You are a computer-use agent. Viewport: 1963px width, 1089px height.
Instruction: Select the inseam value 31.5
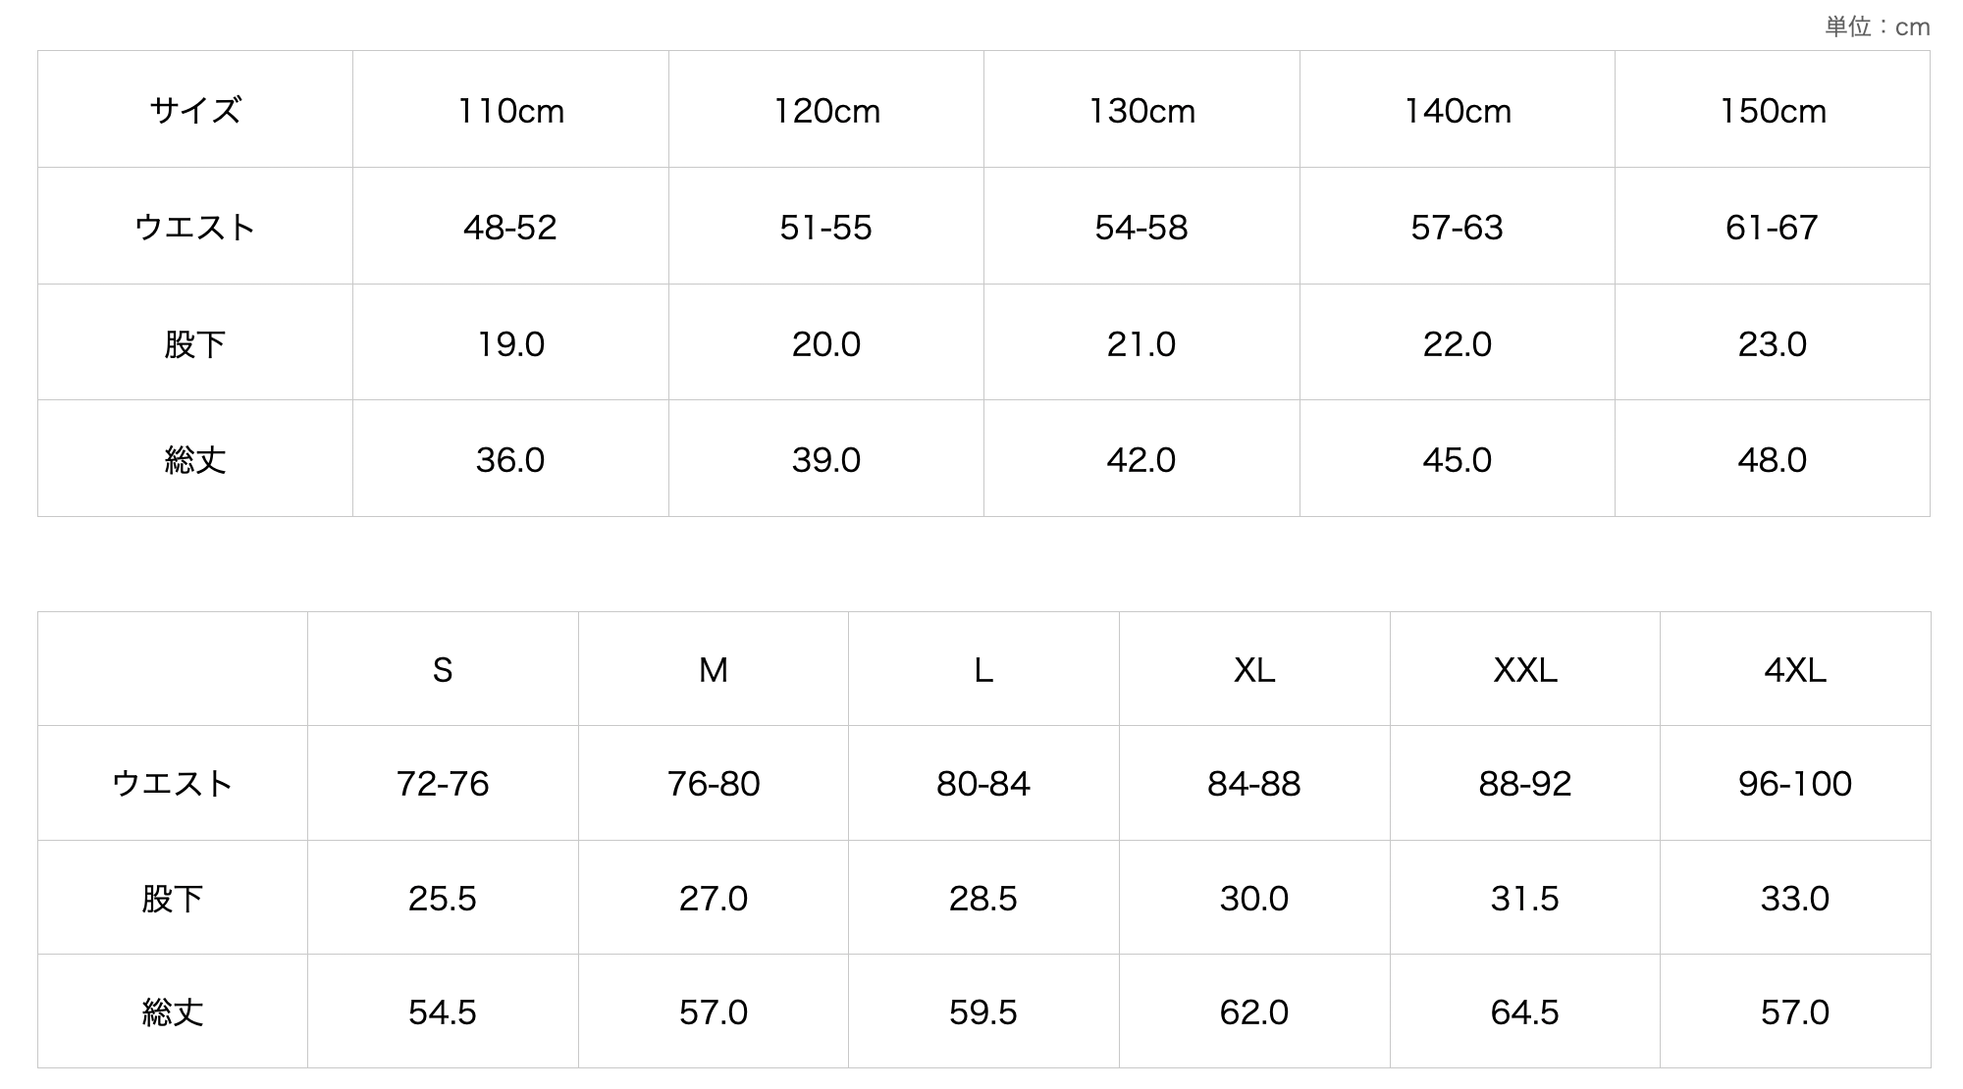(x=1524, y=899)
